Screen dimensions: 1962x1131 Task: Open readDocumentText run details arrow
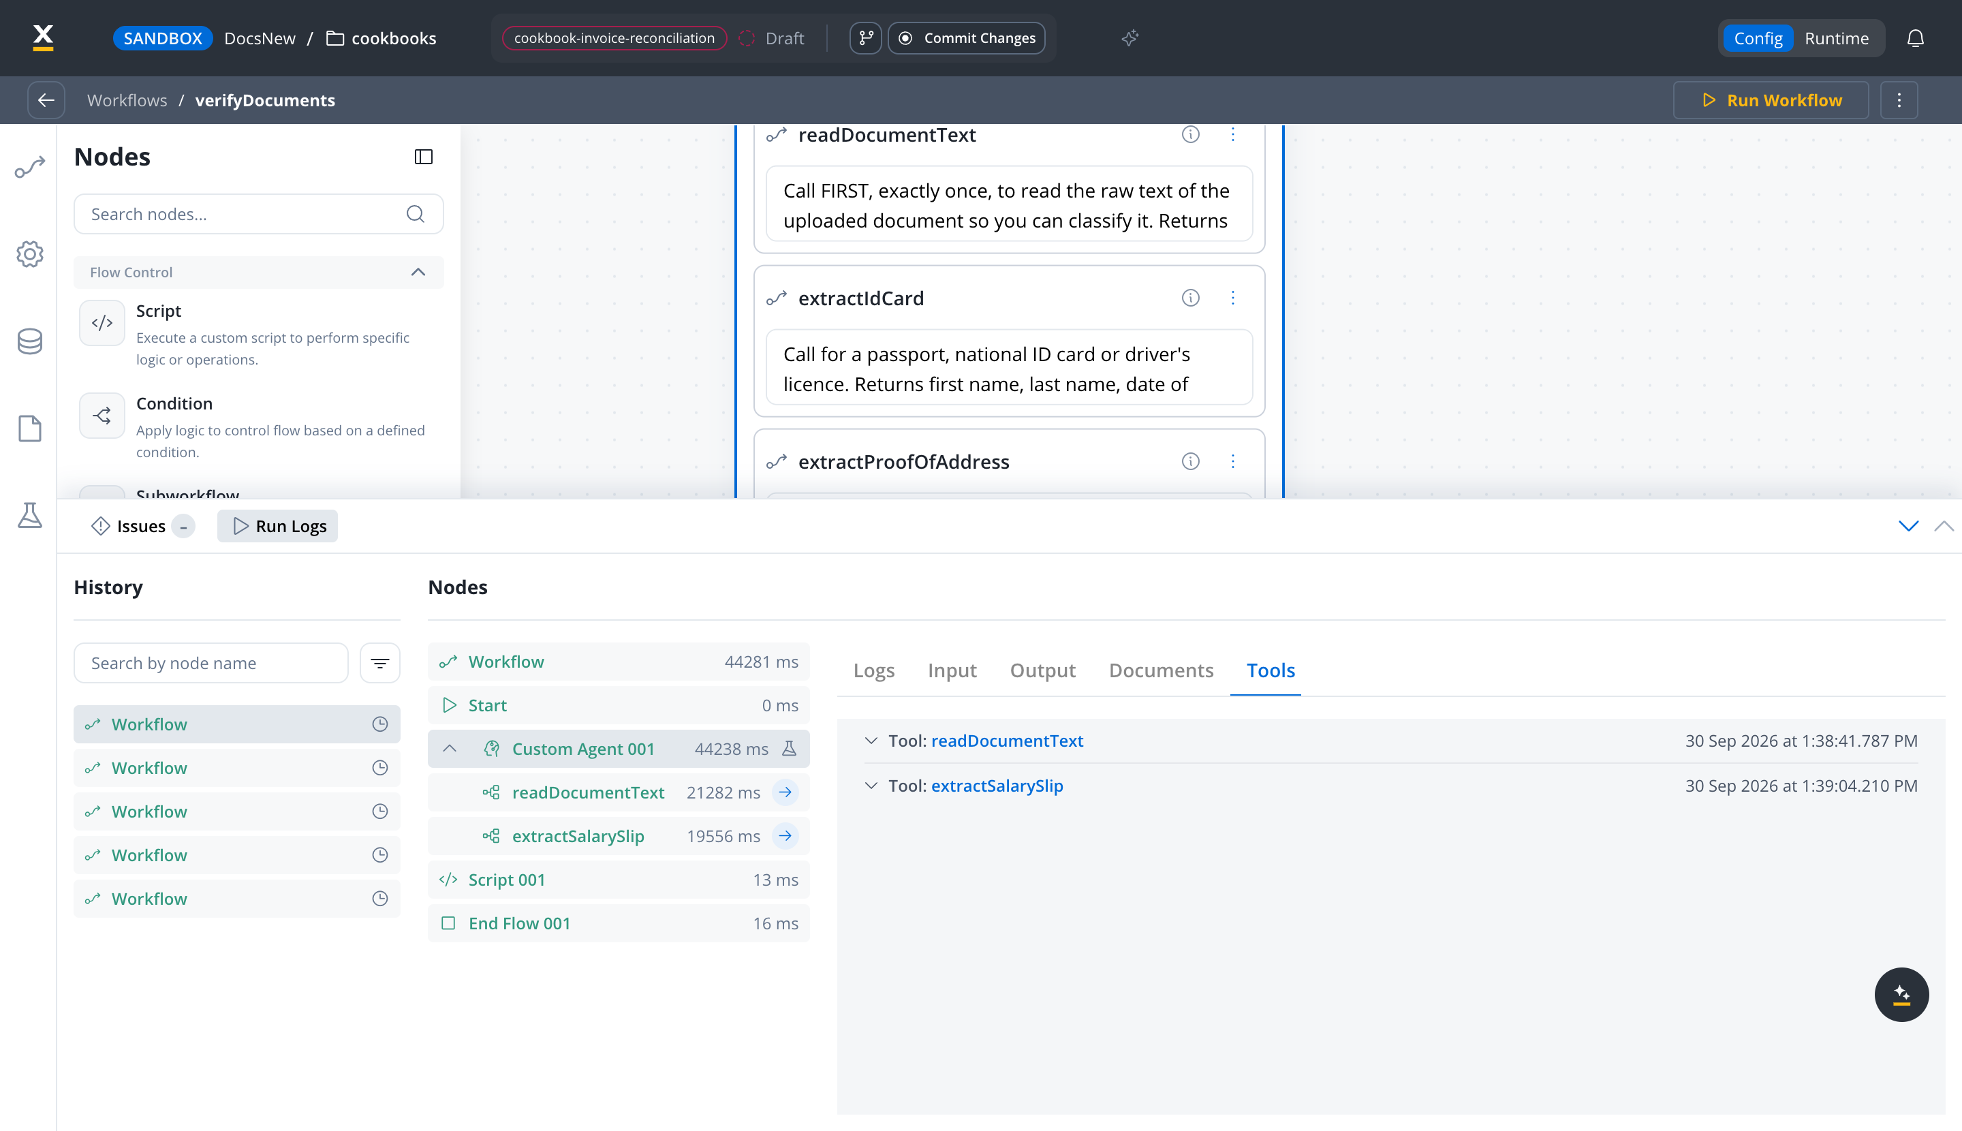coord(785,792)
